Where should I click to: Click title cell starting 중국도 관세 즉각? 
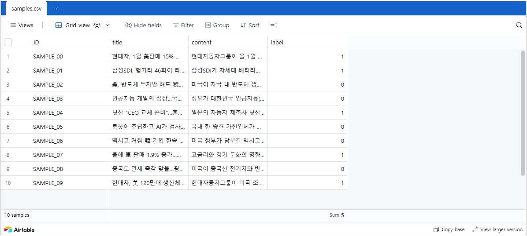pyautogui.click(x=148, y=169)
